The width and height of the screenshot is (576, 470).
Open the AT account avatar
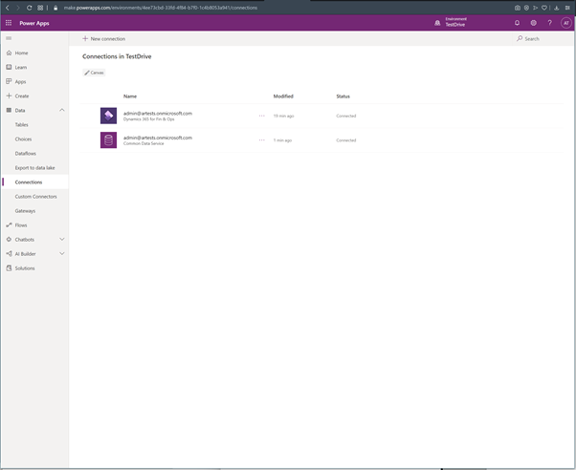566,23
